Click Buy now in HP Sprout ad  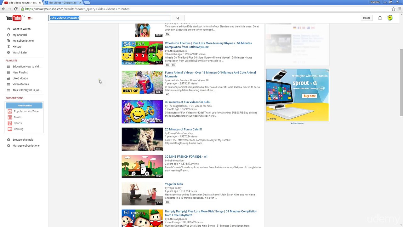pos(309,96)
